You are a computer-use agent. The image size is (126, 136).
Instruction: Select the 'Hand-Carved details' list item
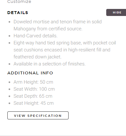35,36
